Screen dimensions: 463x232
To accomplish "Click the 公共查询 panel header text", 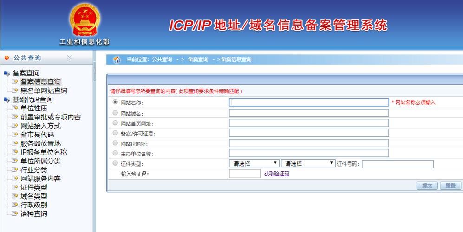I will pyautogui.click(x=27, y=58).
